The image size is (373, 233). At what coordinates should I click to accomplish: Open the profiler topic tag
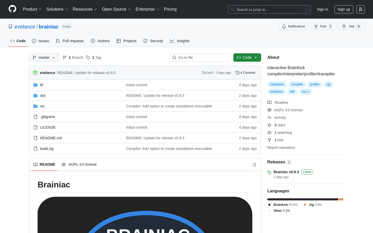point(315,84)
